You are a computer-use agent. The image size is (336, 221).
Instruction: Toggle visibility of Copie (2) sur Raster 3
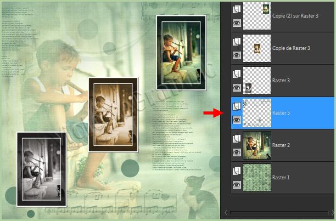236,22
